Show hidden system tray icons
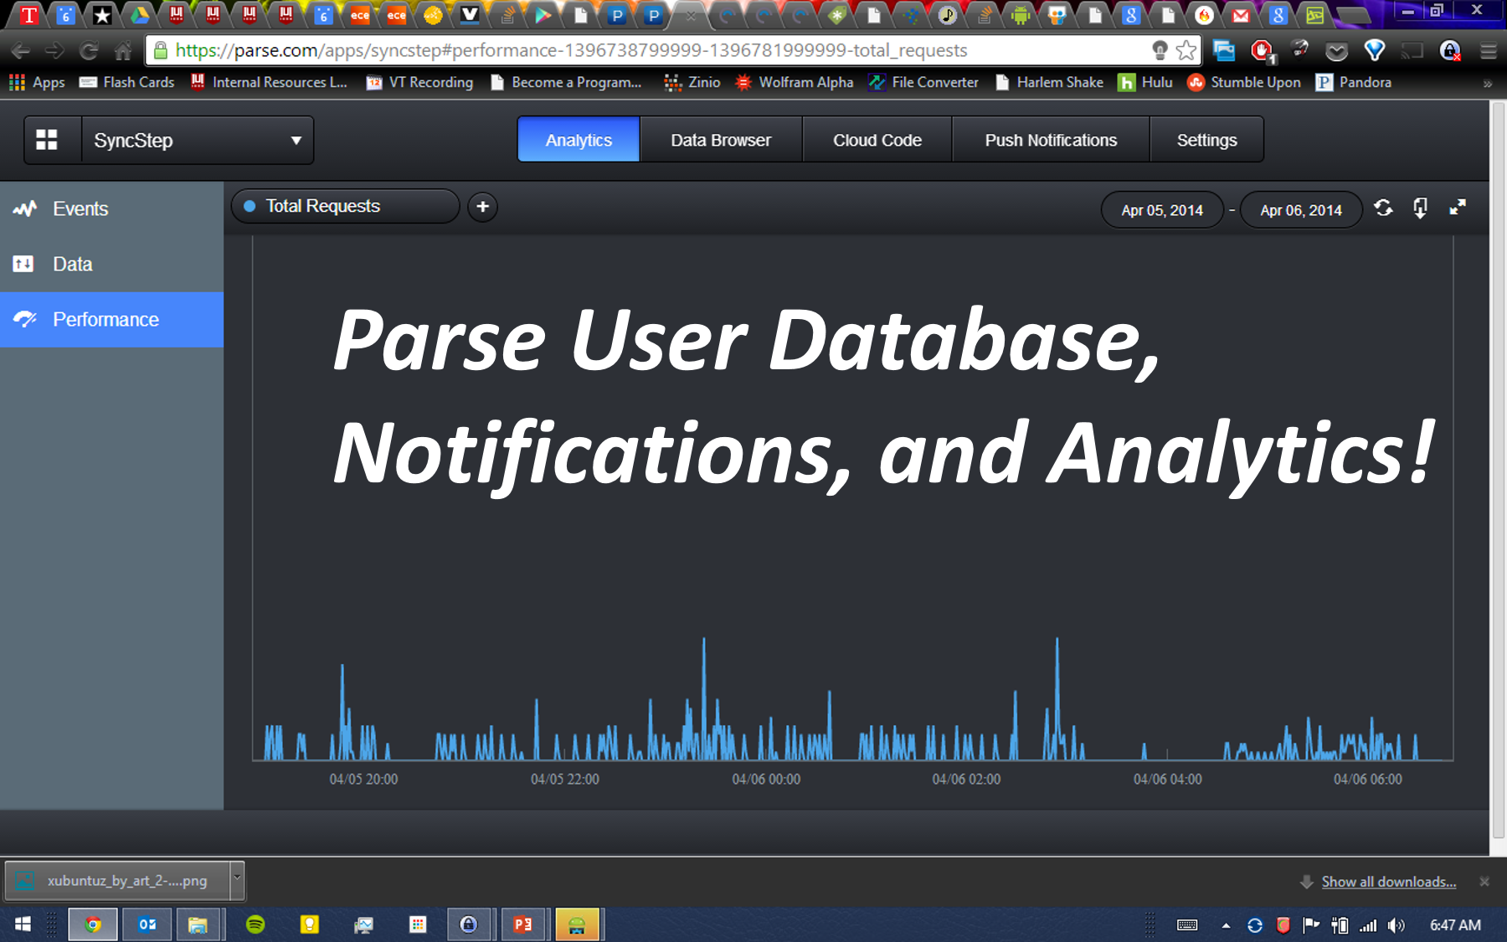This screenshot has width=1507, height=942. point(1226,925)
